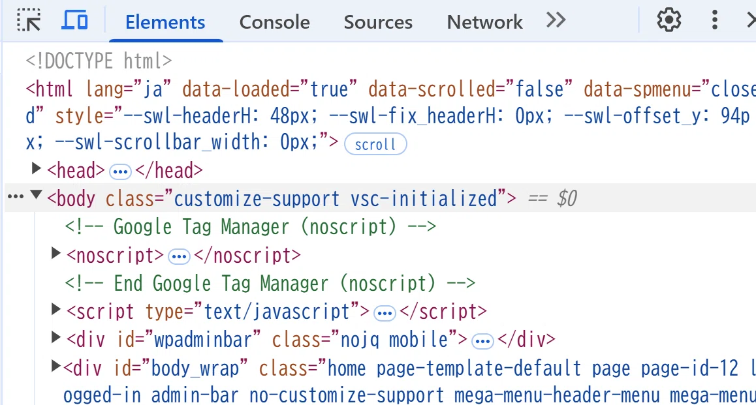Expand the script text/javascript node
Image resolution: width=756 pixels, height=405 pixels.
[56, 309]
